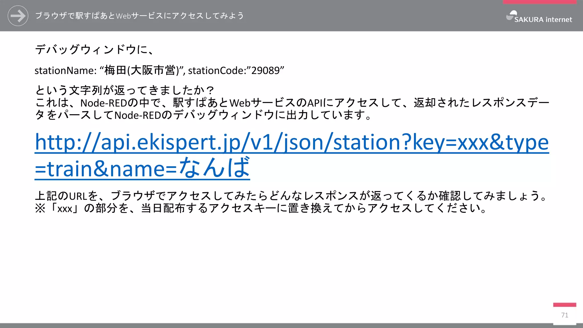Click the stationName 梅田(大阪市営) line
Screen dimensions: 583x328
(159, 70)
